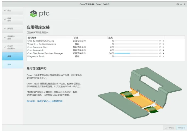Retry icon for Creo 12 Platform Services
This screenshot has height=132, width=190.
click(x=160, y=41)
